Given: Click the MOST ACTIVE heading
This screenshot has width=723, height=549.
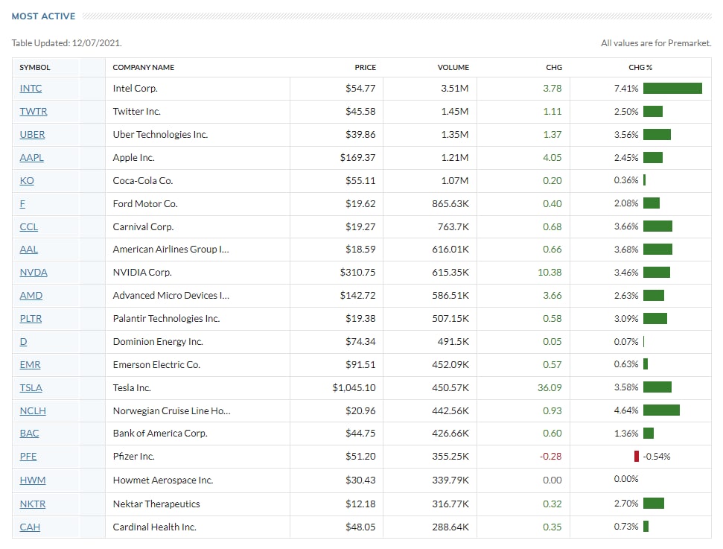Looking at the screenshot, I should tap(43, 16).
